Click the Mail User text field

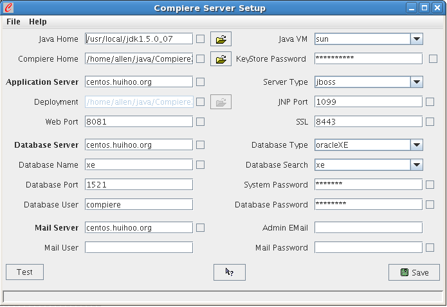pos(138,247)
